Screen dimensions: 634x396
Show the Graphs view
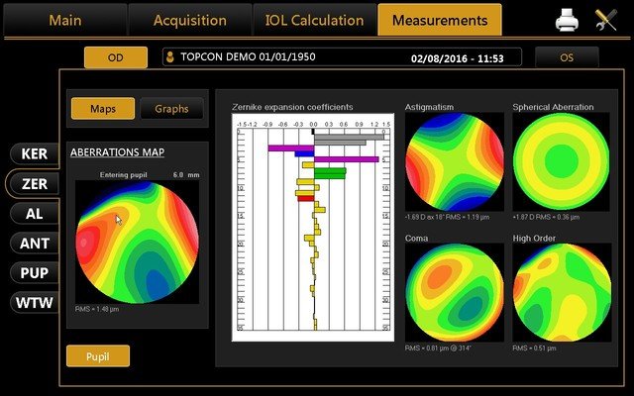171,108
